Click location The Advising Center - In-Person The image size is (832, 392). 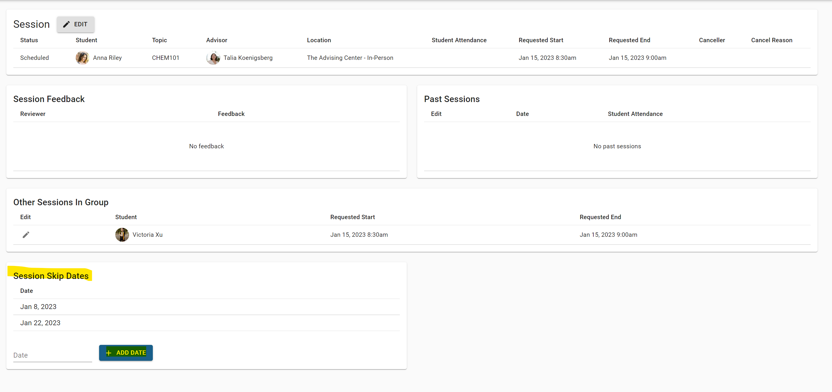click(350, 58)
